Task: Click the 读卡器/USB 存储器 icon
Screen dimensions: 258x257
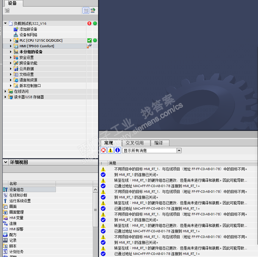Action: tap(10, 97)
